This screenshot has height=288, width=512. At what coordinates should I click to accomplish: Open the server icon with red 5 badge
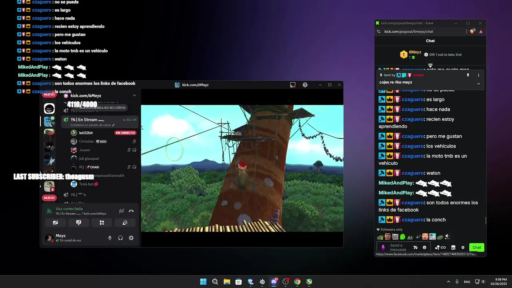click(x=49, y=186)
